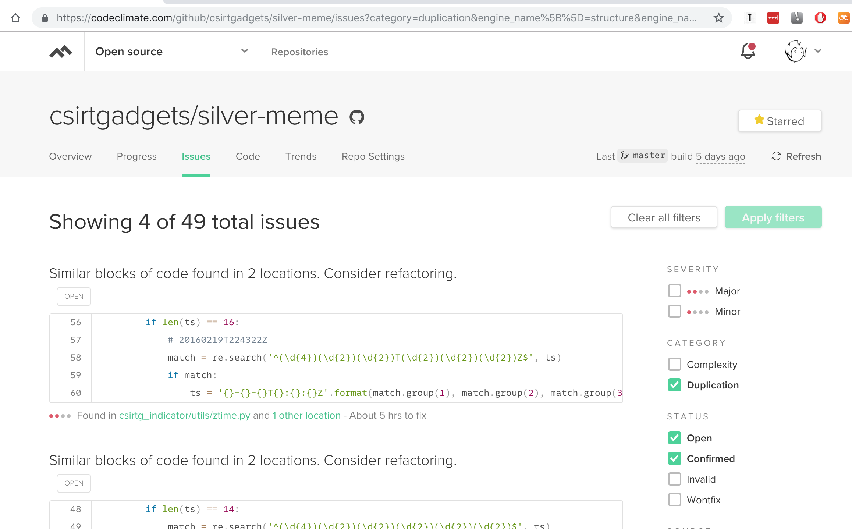
Task: Open the notifications bell
Action: pyautogui.click(x=748, y=51)
